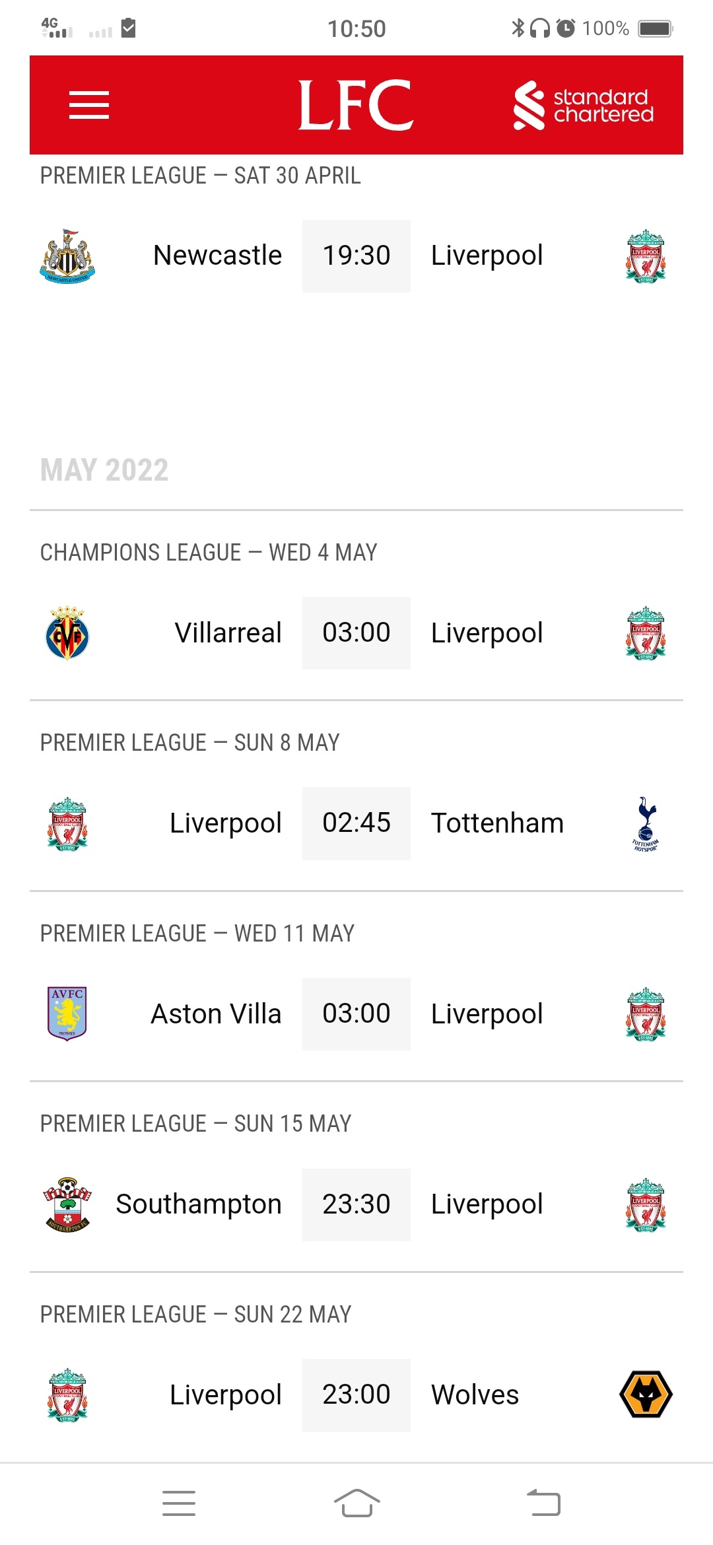The height and width of the screenshot is (1545, 713).
Task: Tap the Premier League Sun 22 May heading
Action: 195,1315
